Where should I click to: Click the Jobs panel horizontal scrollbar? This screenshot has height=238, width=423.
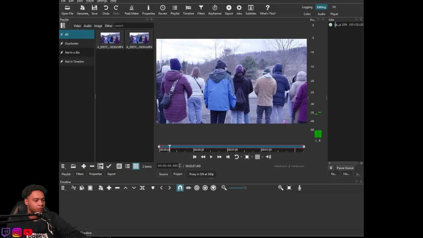tap(345, 163)
